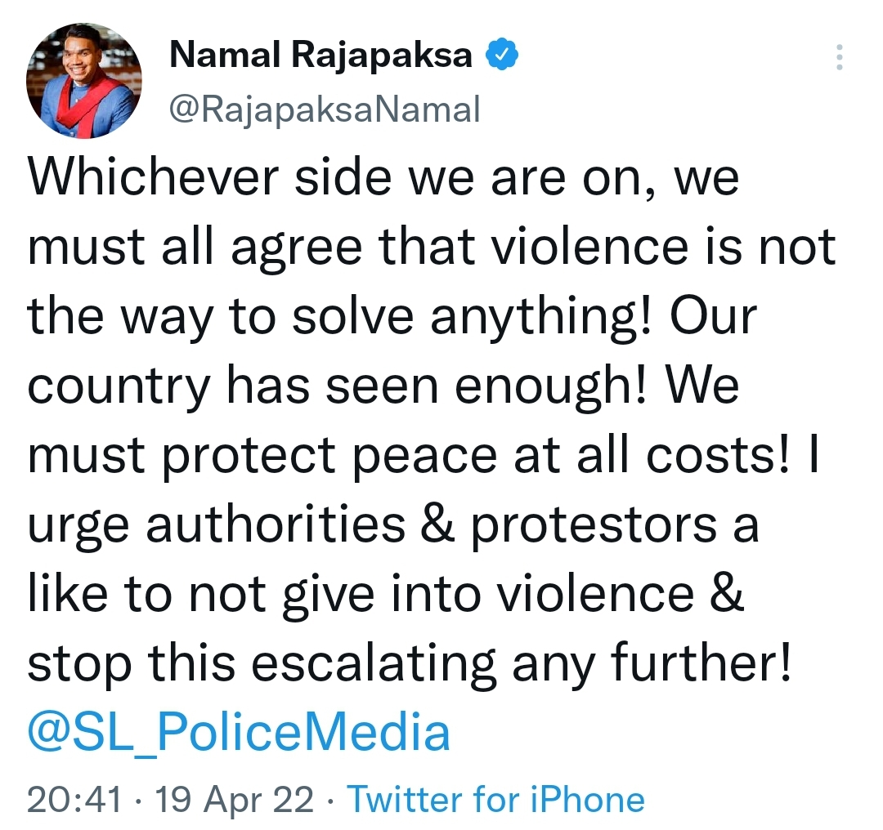Open the @RajapaksaNamal handle
Image resolution: width=883 pixels, height=830 pixels.
click(325, 108)
